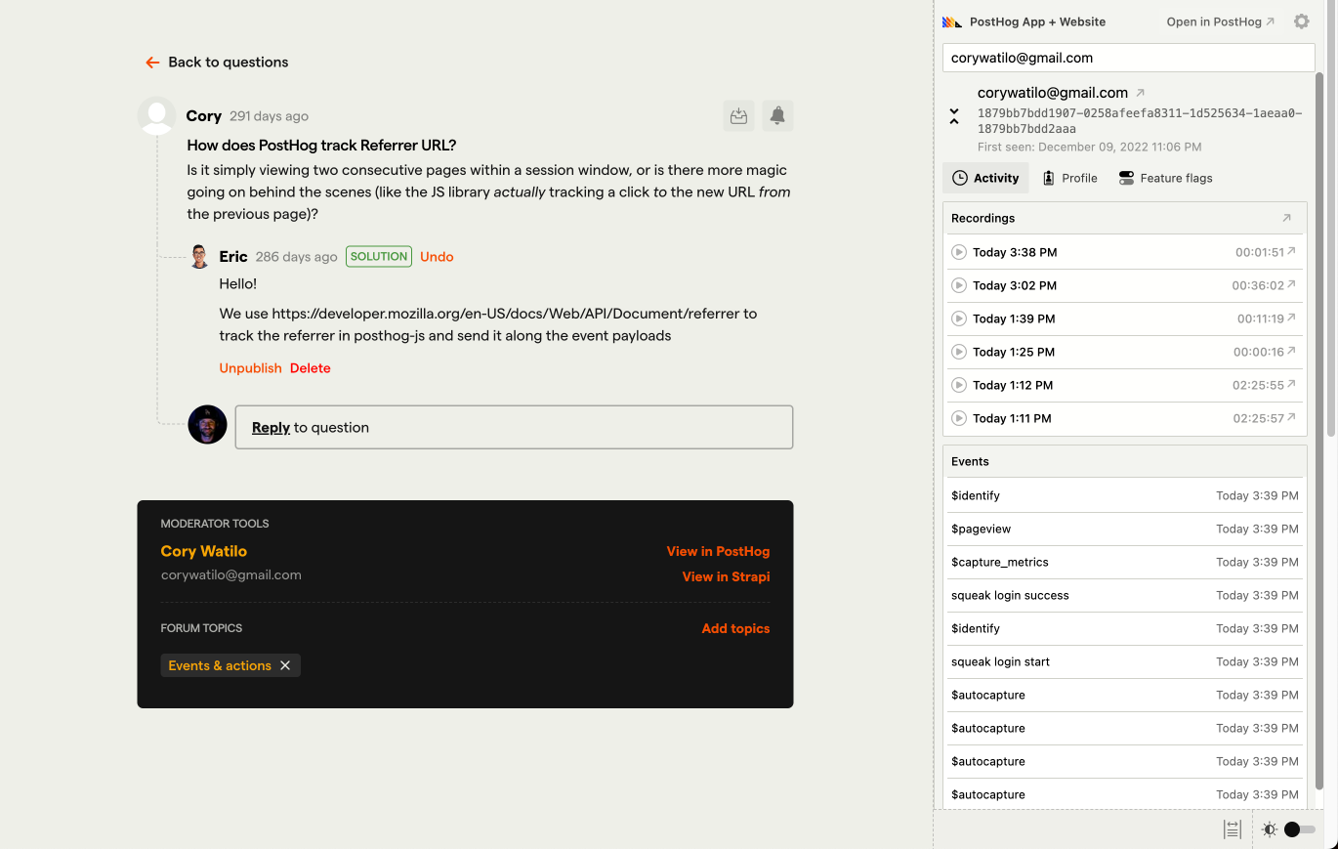
Task: Play the Today 3:38 PM recording
Action: 958,252
